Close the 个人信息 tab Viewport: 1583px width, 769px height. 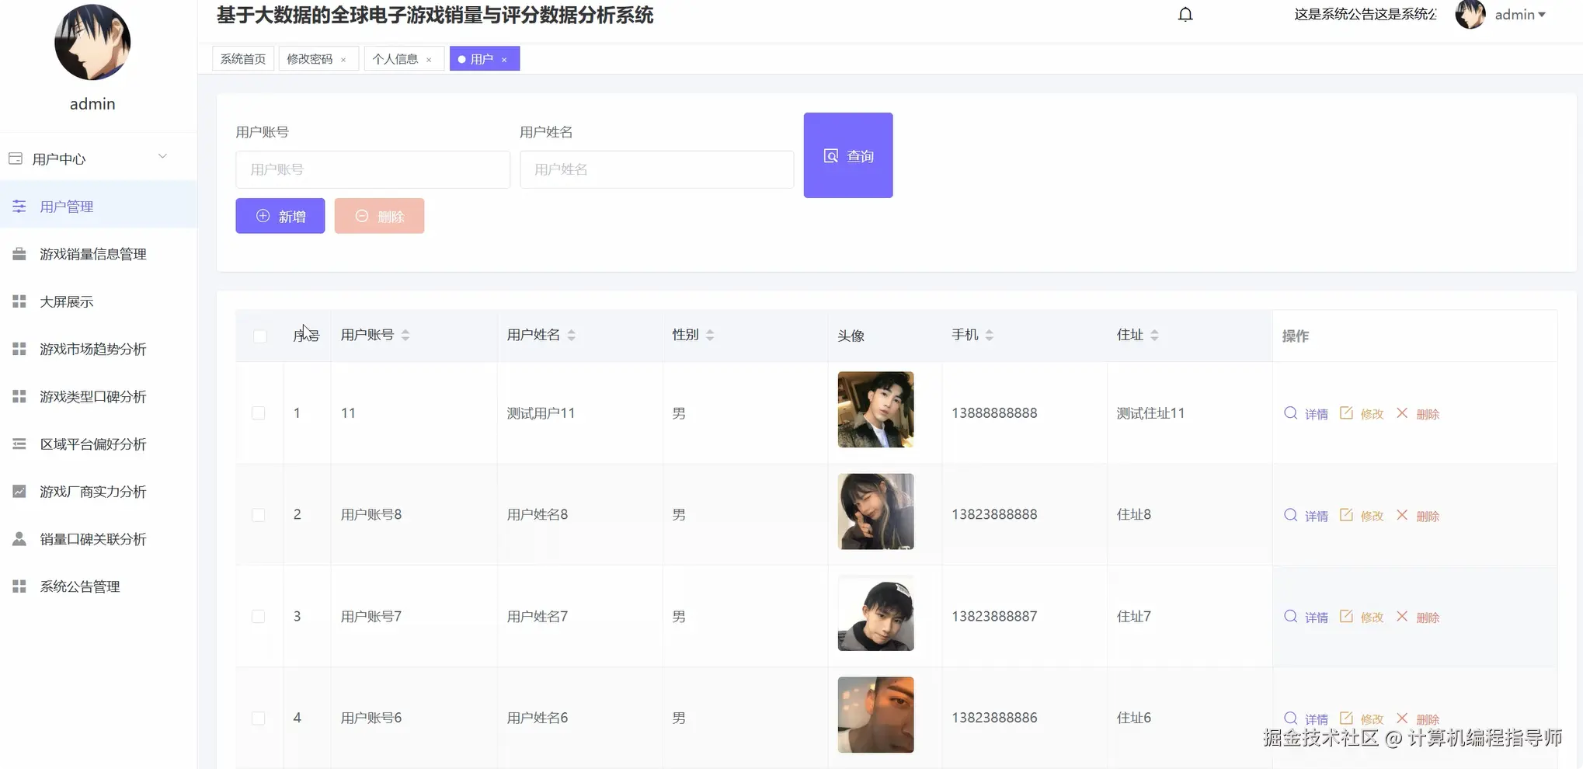[x=429, y=59]
